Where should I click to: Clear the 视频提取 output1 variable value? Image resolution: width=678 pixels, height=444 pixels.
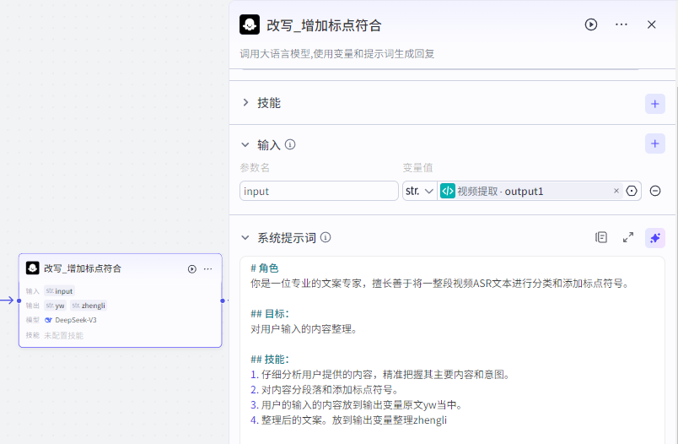[616, 191]
